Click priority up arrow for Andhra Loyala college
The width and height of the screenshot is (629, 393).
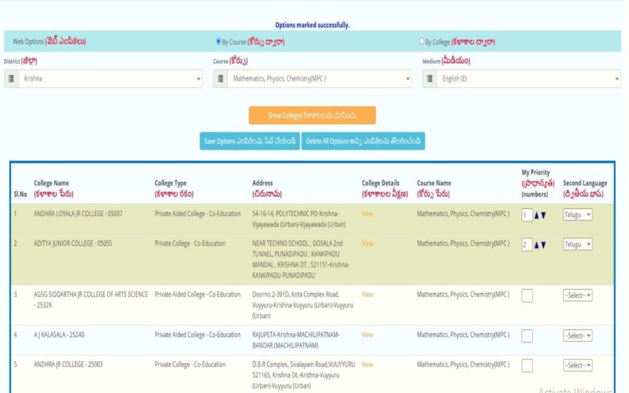[x=537, y=216]
